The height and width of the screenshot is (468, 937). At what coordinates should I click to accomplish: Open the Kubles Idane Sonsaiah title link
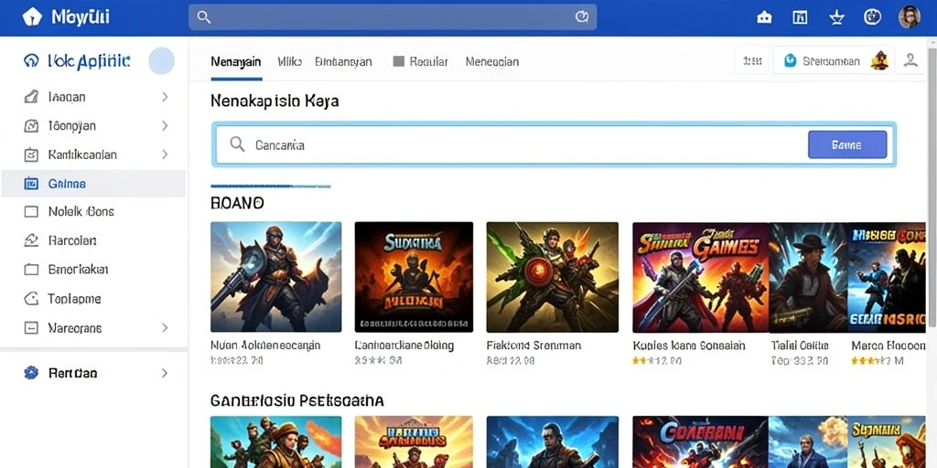click(x=689, y=345)
